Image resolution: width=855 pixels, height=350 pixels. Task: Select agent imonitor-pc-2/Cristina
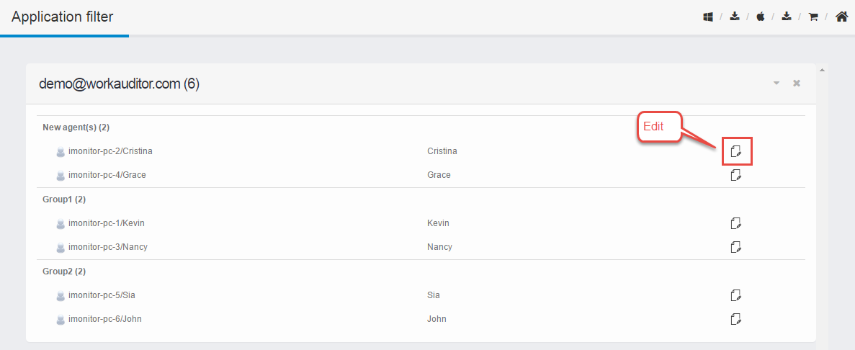click(104, 151)
